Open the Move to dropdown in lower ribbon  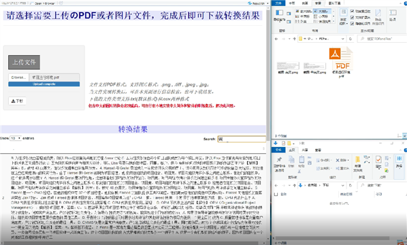(x=325, y=161)
